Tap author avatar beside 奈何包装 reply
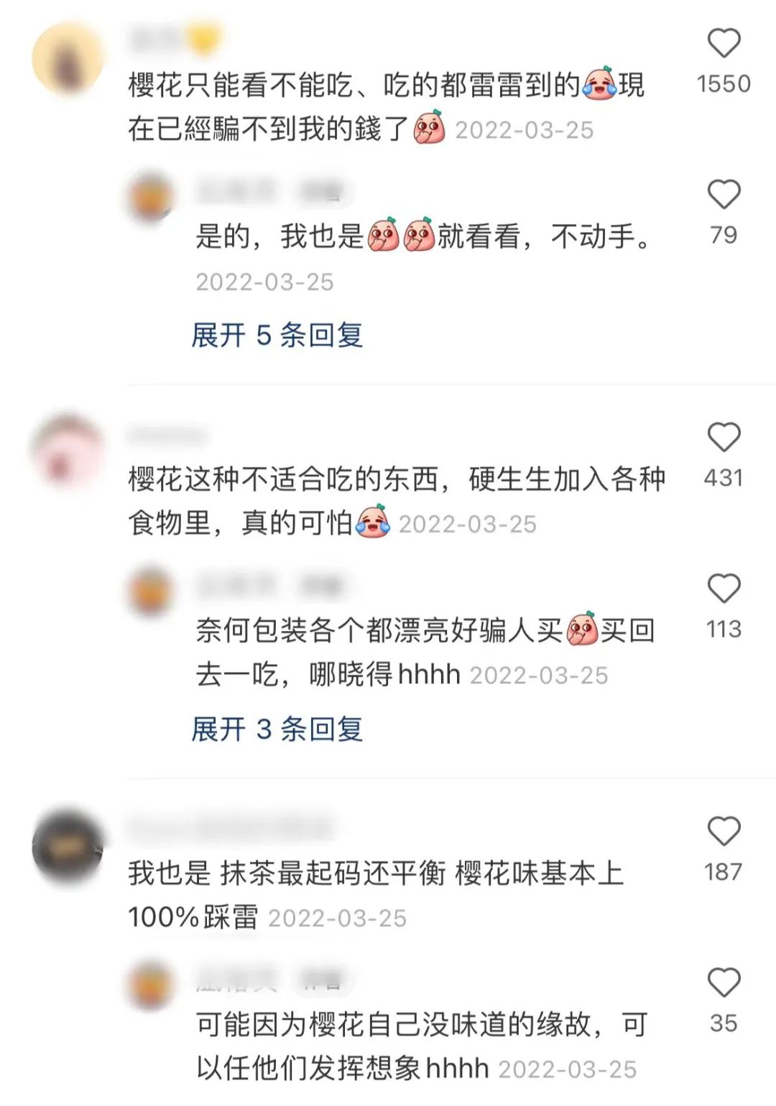 tap(151, 591)
